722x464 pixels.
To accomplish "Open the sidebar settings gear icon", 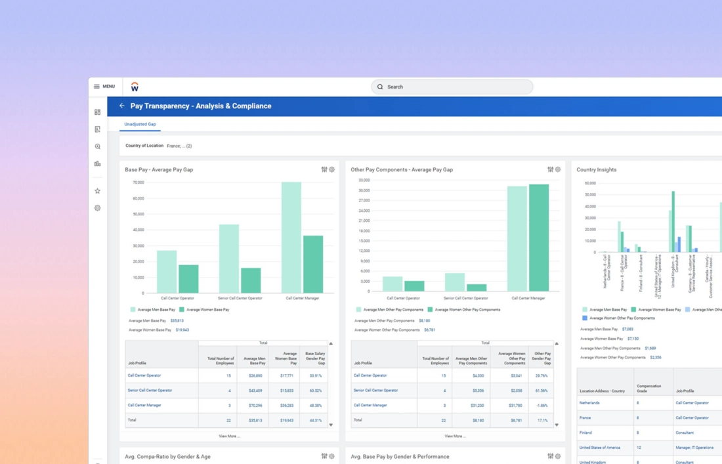I will point(98,208).
